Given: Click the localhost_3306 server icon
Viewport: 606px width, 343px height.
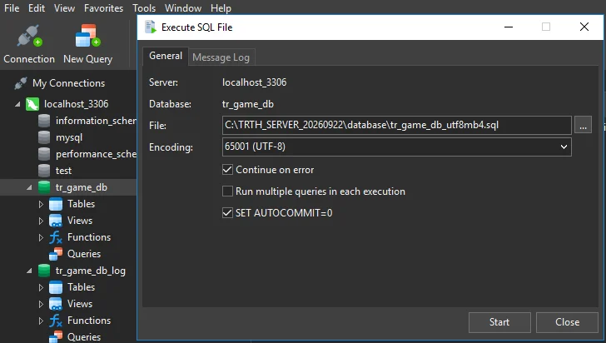Looking at the screenshot, I should (32, 104).
